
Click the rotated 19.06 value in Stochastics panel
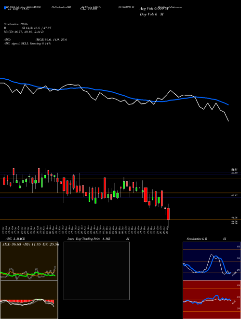[234, 274]
